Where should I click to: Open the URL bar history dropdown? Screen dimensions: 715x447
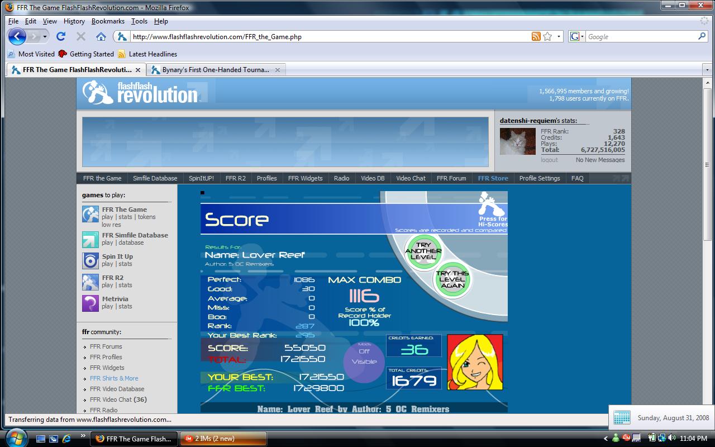[559, 37]
